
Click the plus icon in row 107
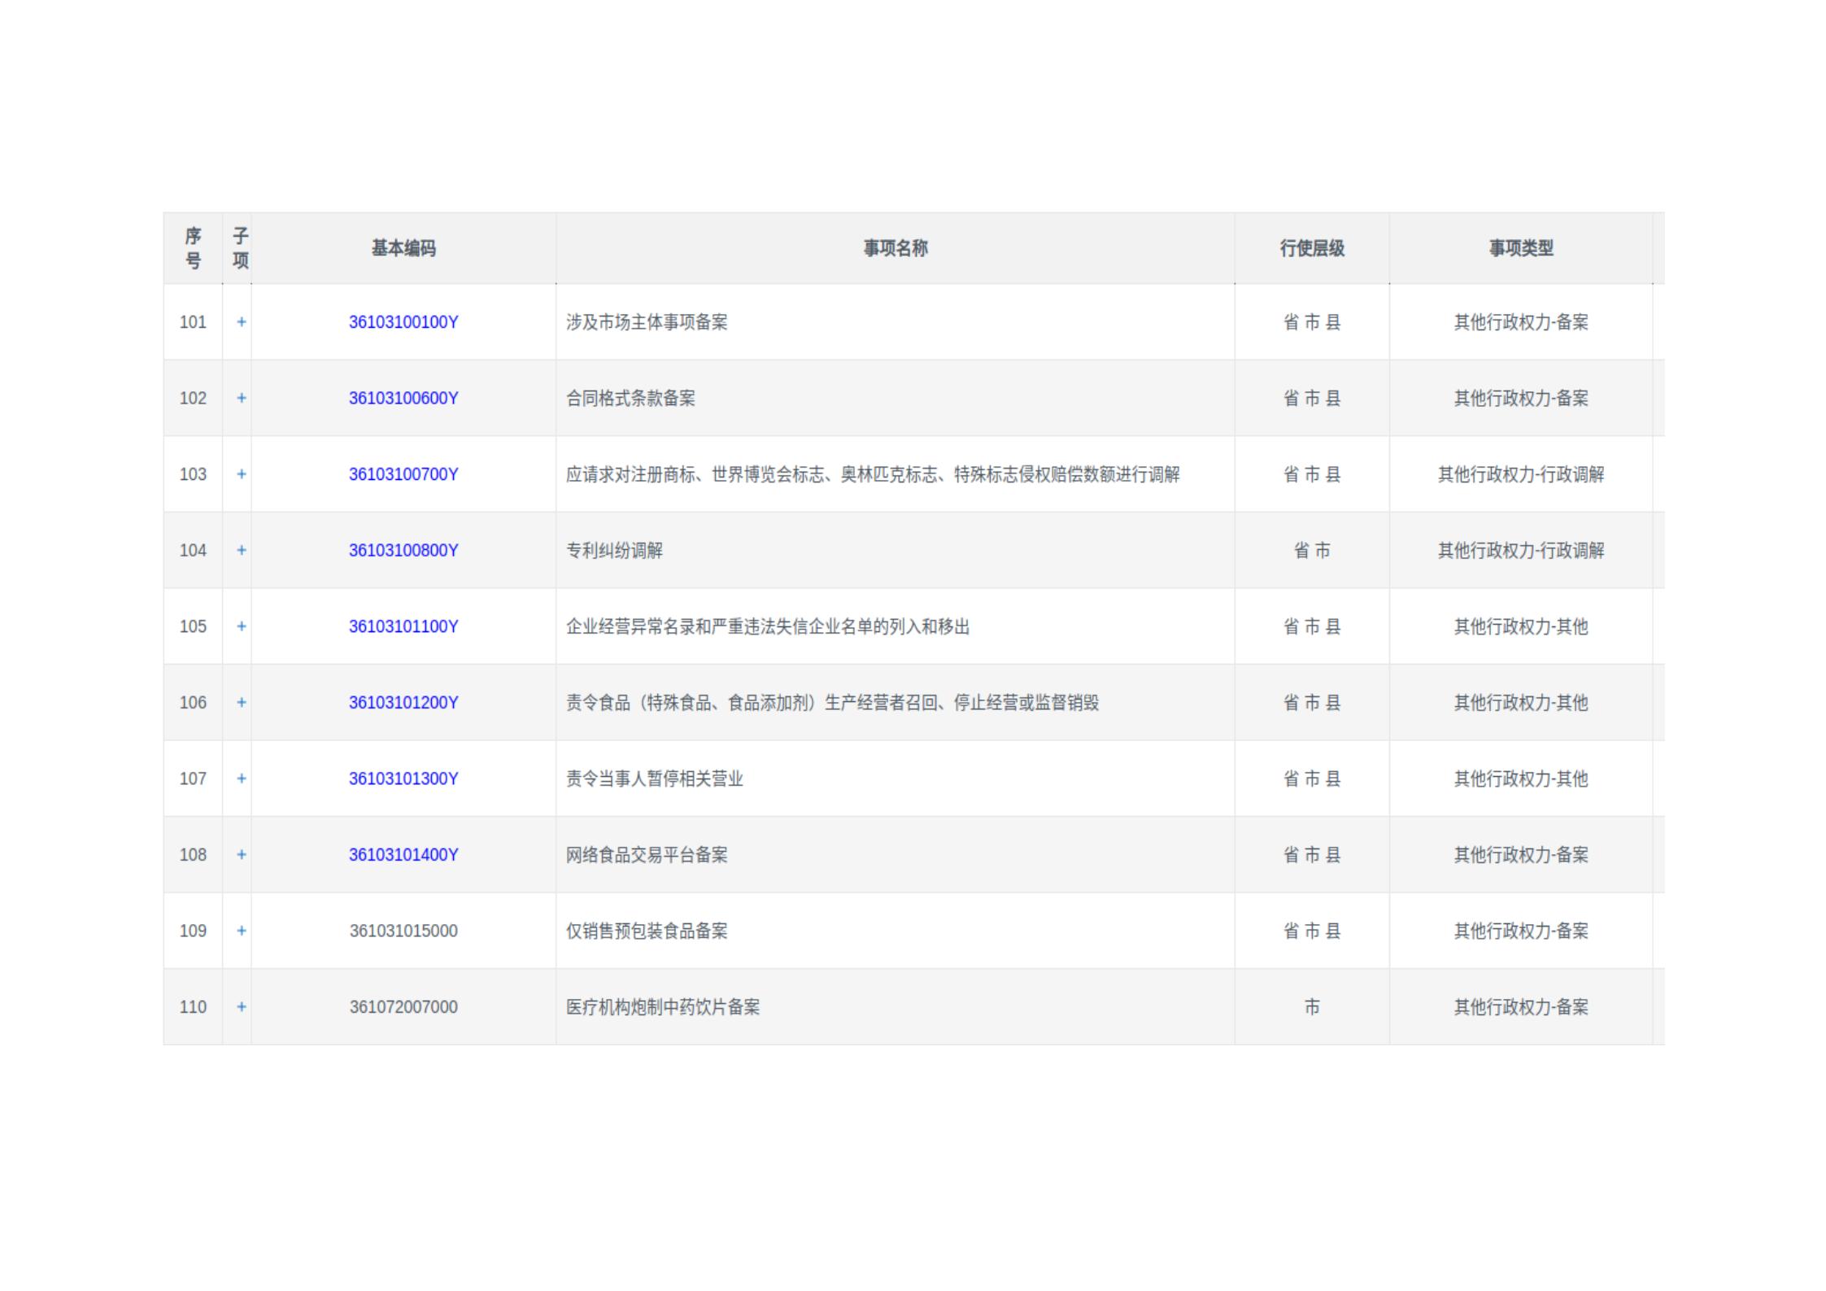(x=241, y=779)
